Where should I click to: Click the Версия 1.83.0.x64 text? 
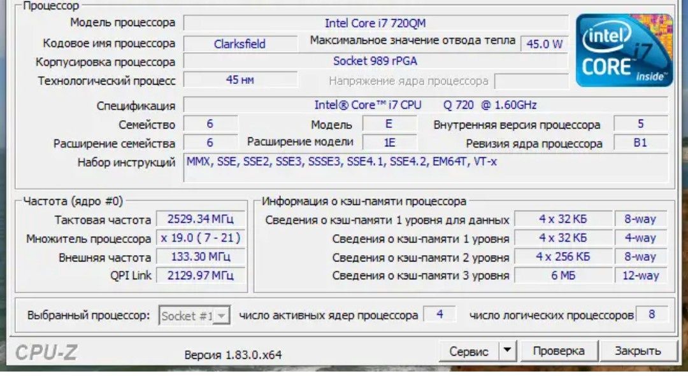pos(233,354)
